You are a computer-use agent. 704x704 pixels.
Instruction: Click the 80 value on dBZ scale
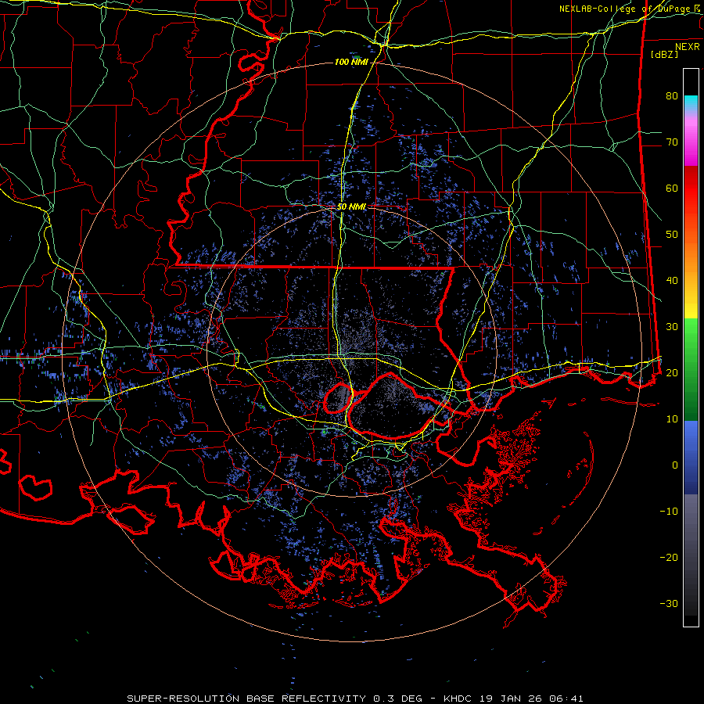(672, 96)
